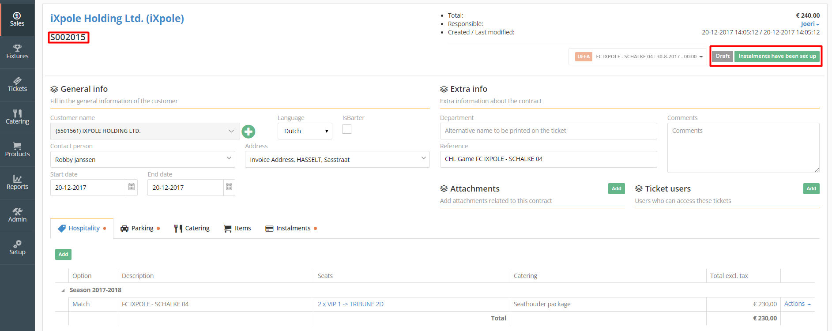Open Reports in the sidebar
Screen dimensions: 832x331
pos(17,183)
